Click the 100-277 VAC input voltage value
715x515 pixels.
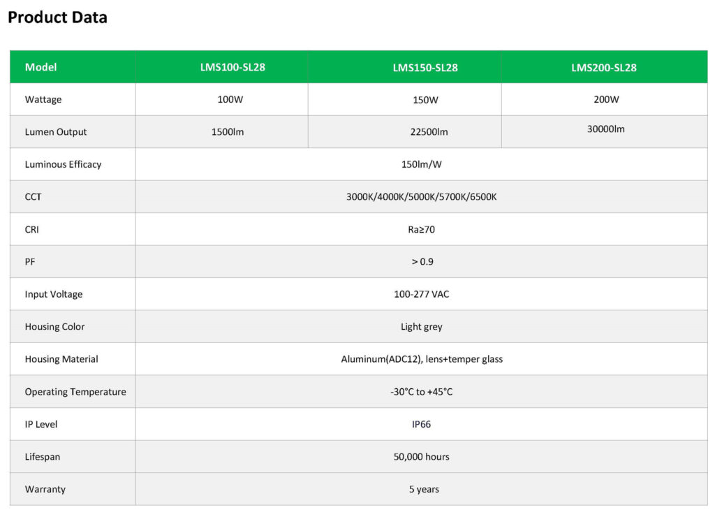(x=422, y=294)
